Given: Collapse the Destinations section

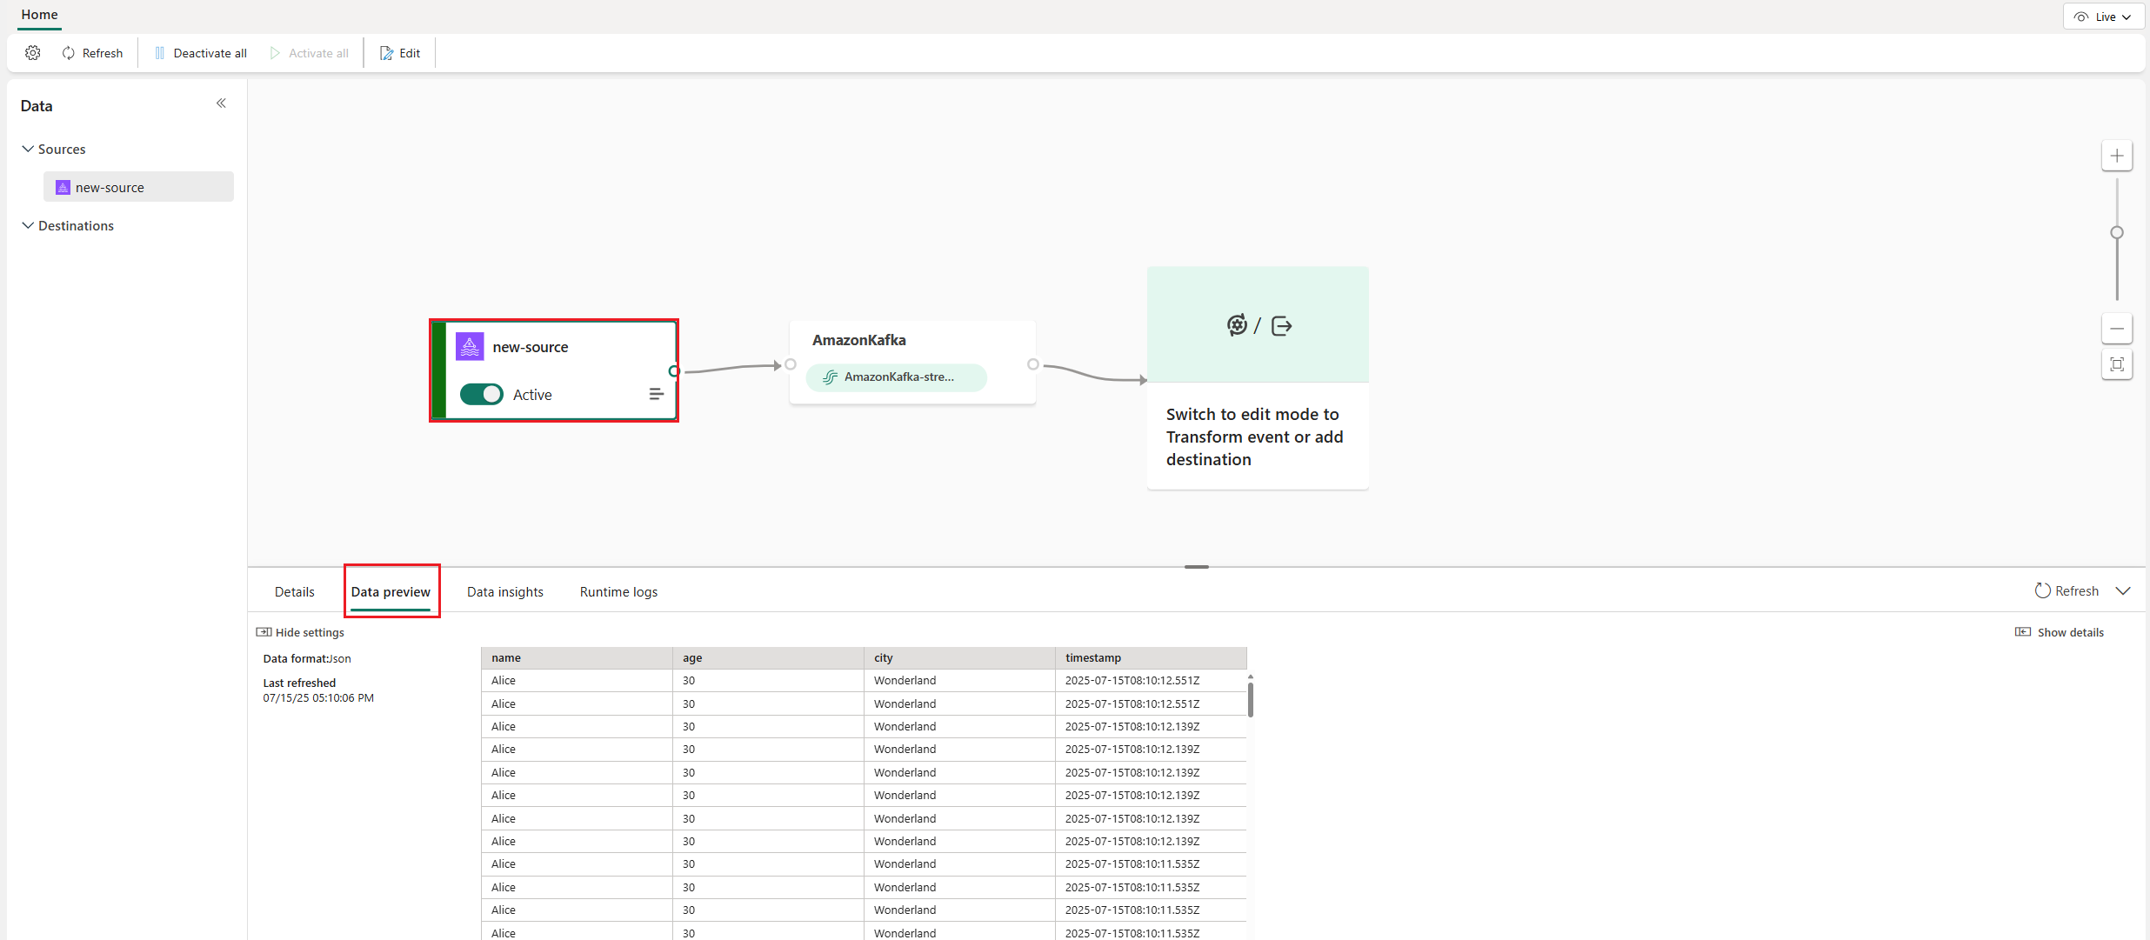Looking at the screenshot, I should (27, 225).
